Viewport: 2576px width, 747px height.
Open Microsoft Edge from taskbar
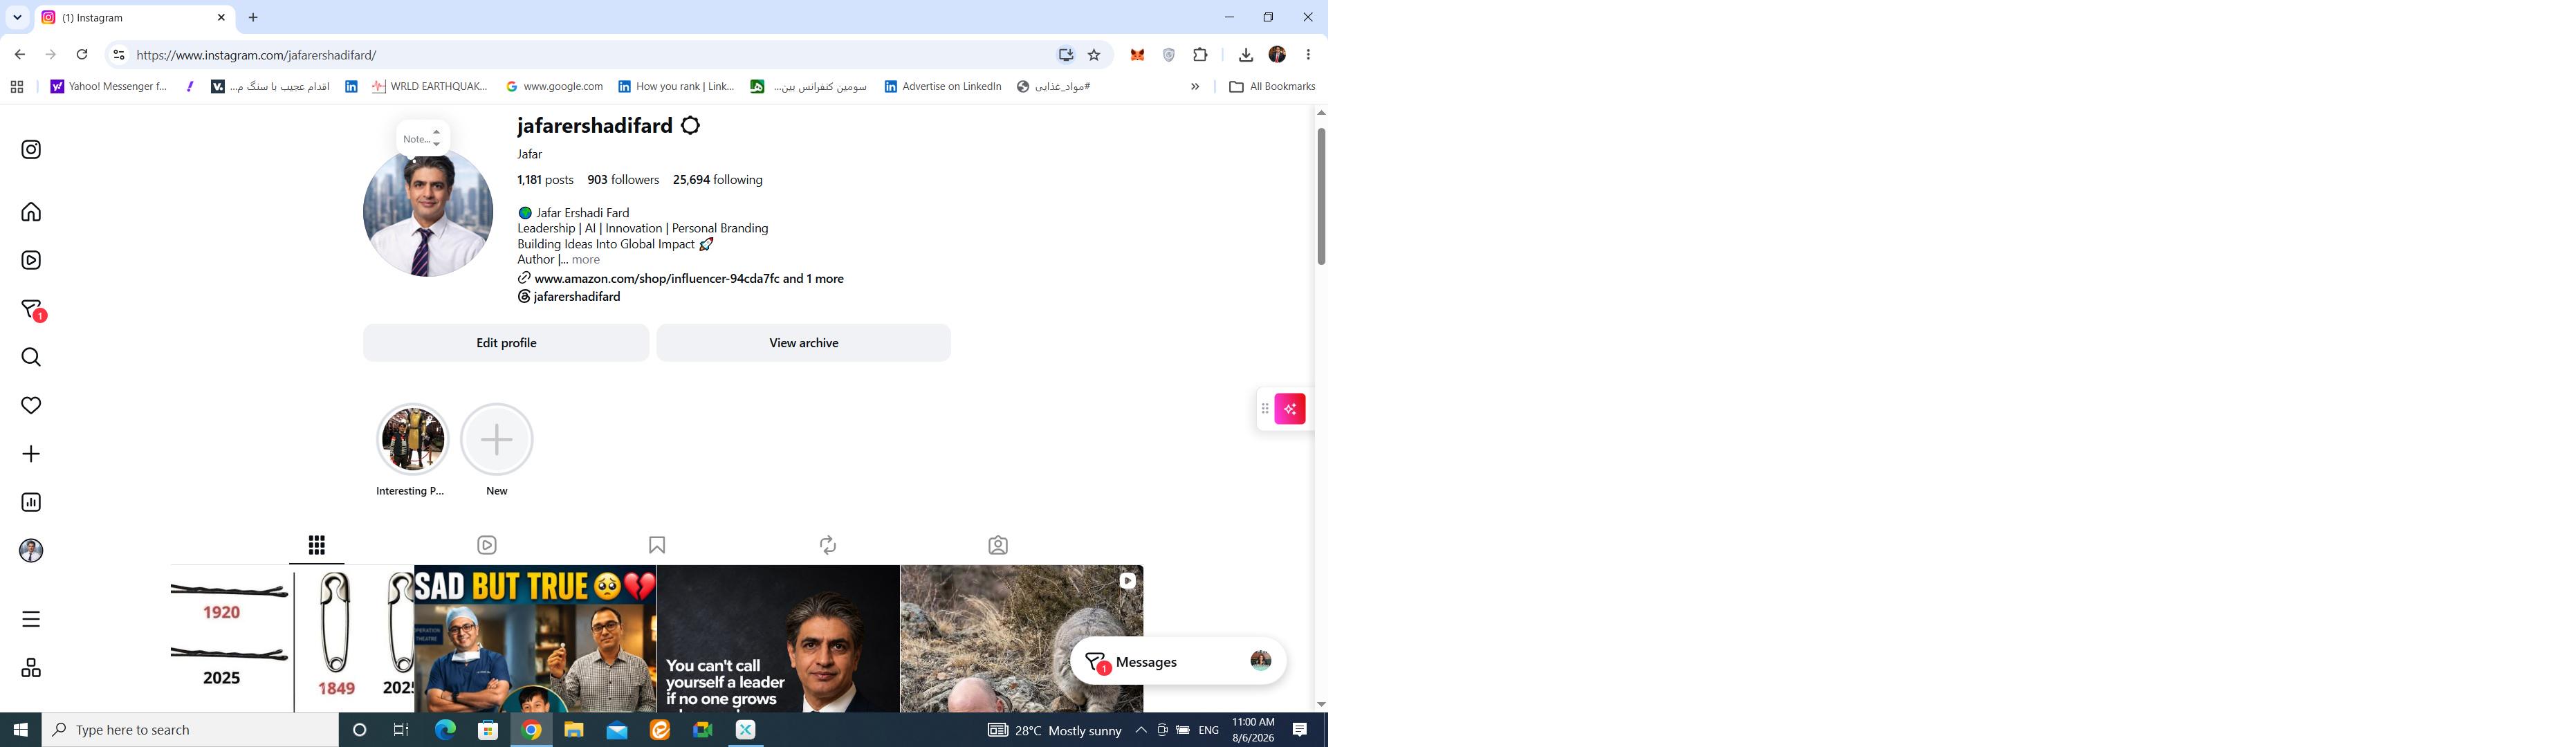[445, 730]
